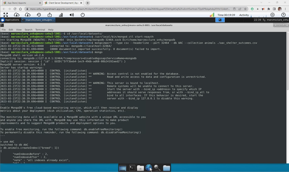Mute audio using the speaker icon

click(72, 14)
